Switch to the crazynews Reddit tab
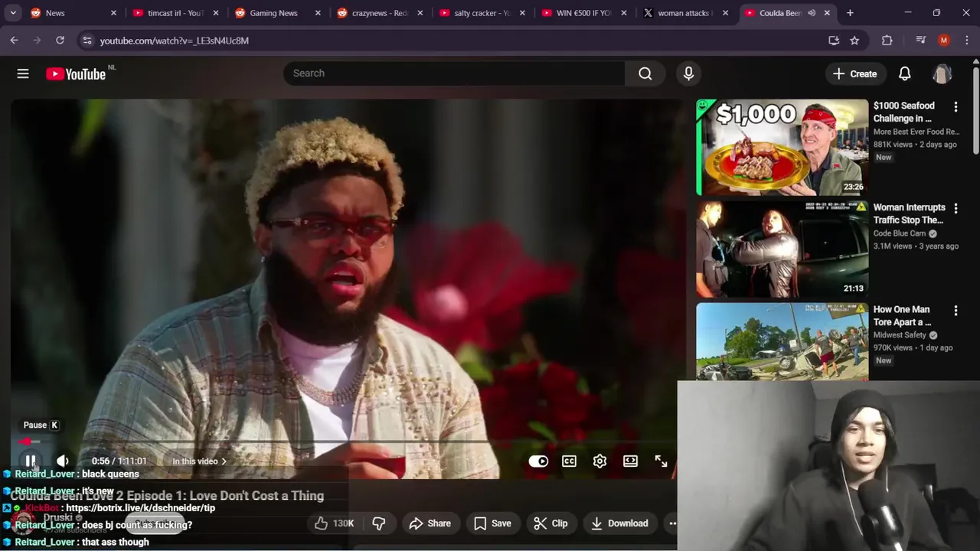The width and height of the screenshot is (980, 551). tap(380, 13)
